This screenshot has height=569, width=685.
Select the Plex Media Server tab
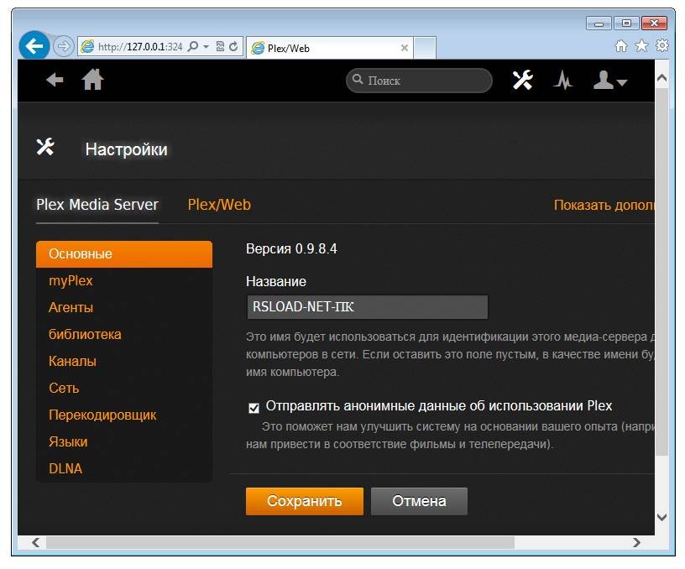pyautogui.click(x=97, y=205)
